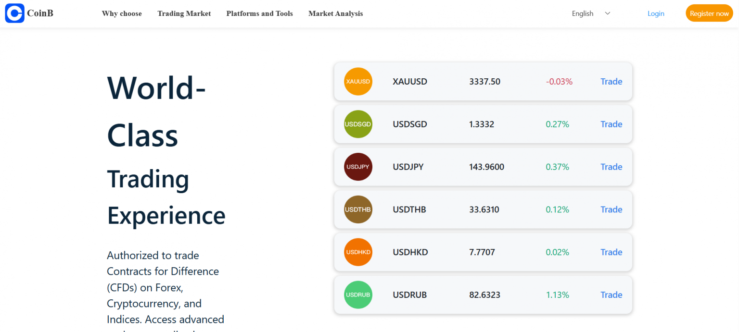Click the dark red USDJPY circle icon
The image size is (739, 332).
click(358, 167)
